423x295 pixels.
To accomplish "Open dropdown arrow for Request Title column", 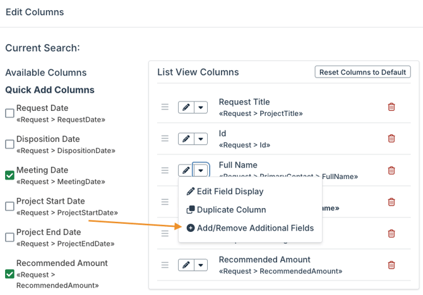I will click(x=201, y=107).
